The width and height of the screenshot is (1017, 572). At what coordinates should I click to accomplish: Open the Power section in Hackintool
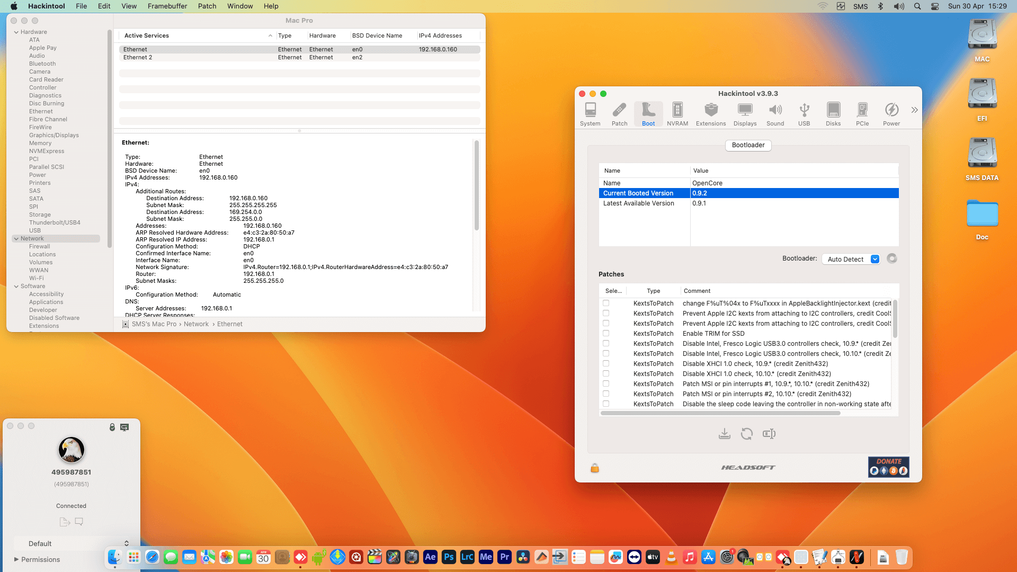pyautogui.click(x=891, y=114)
